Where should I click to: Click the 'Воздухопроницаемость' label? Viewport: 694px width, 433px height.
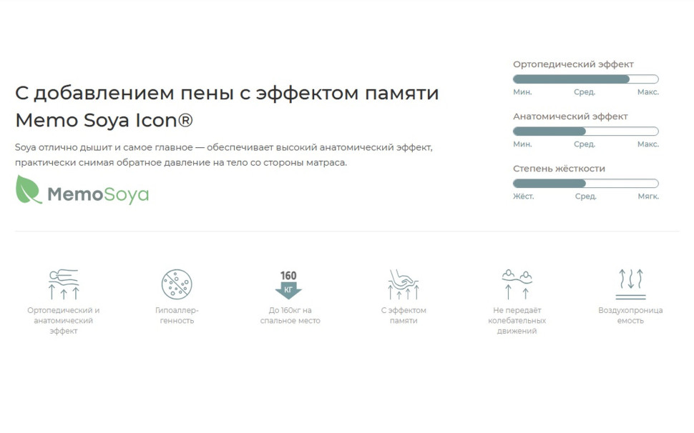point(630,315)
